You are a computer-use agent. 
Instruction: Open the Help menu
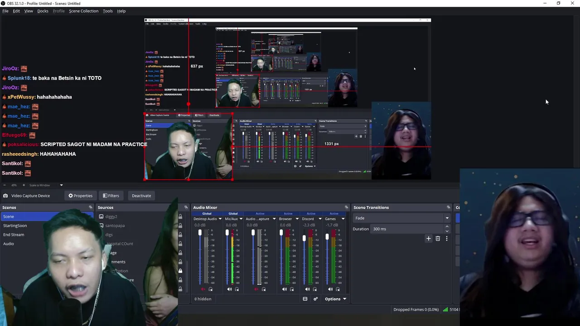(x=121, y=11)
